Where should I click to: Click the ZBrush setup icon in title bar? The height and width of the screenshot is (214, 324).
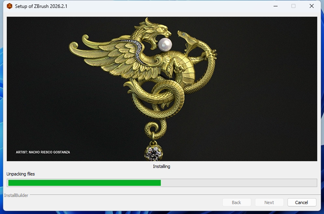coord(10,6)
